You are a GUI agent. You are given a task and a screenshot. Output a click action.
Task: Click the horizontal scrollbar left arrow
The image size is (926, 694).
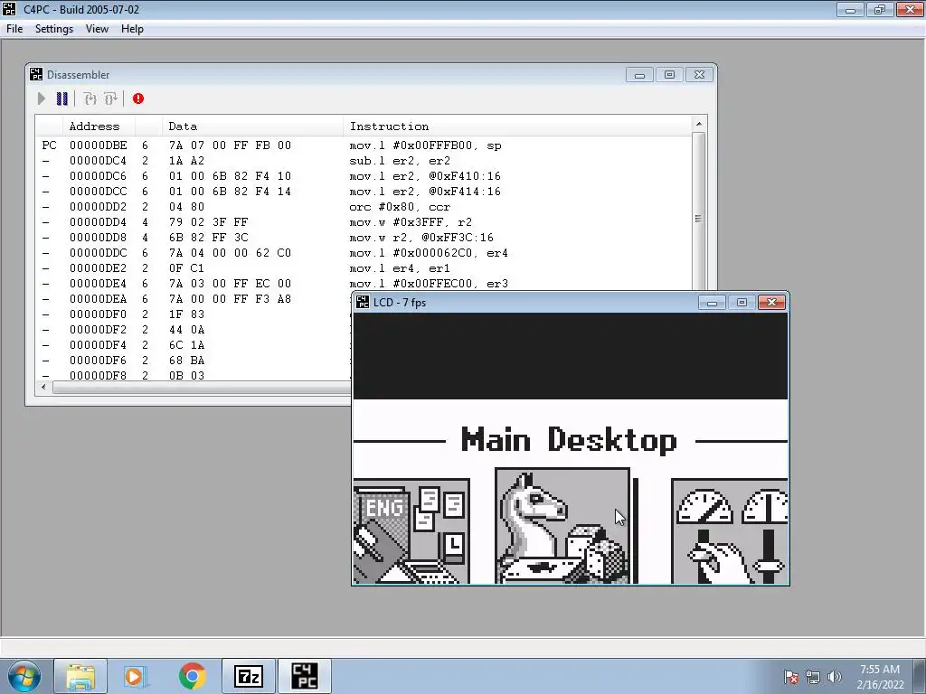click(43, 387)
